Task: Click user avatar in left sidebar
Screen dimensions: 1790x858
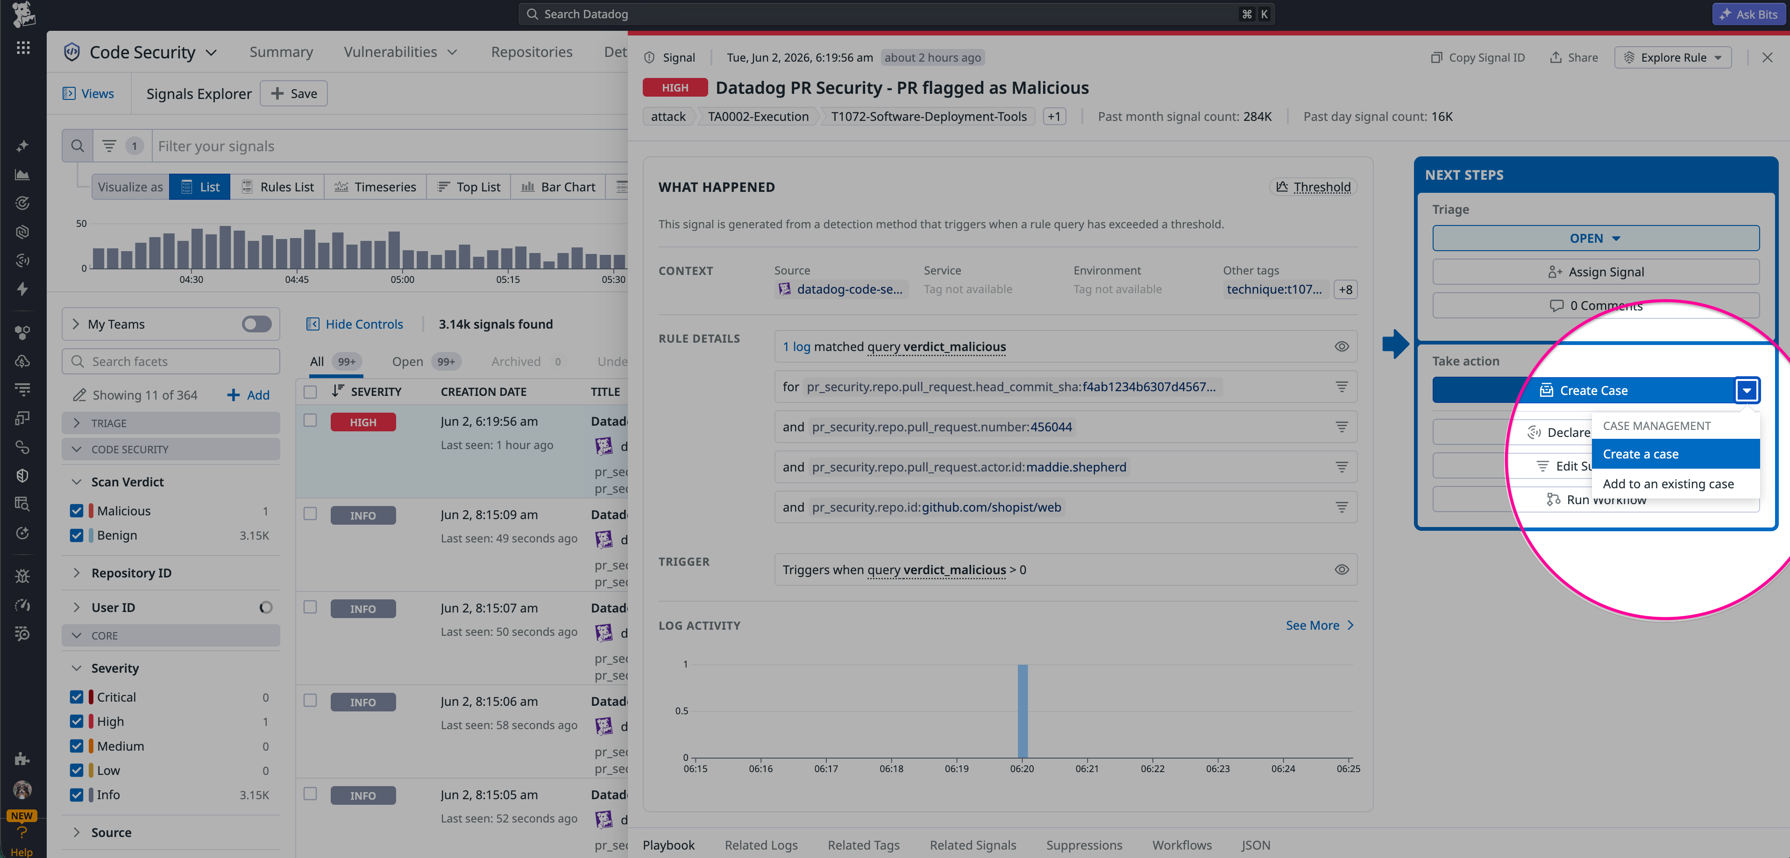Action: click(22, 789)
